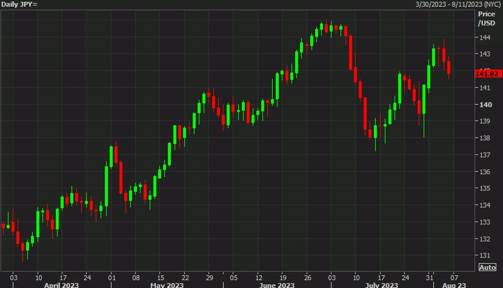The height and width of the screenshot is (288, 503).
Task: Click the 29 date tick in May
Action: point(209,277)
